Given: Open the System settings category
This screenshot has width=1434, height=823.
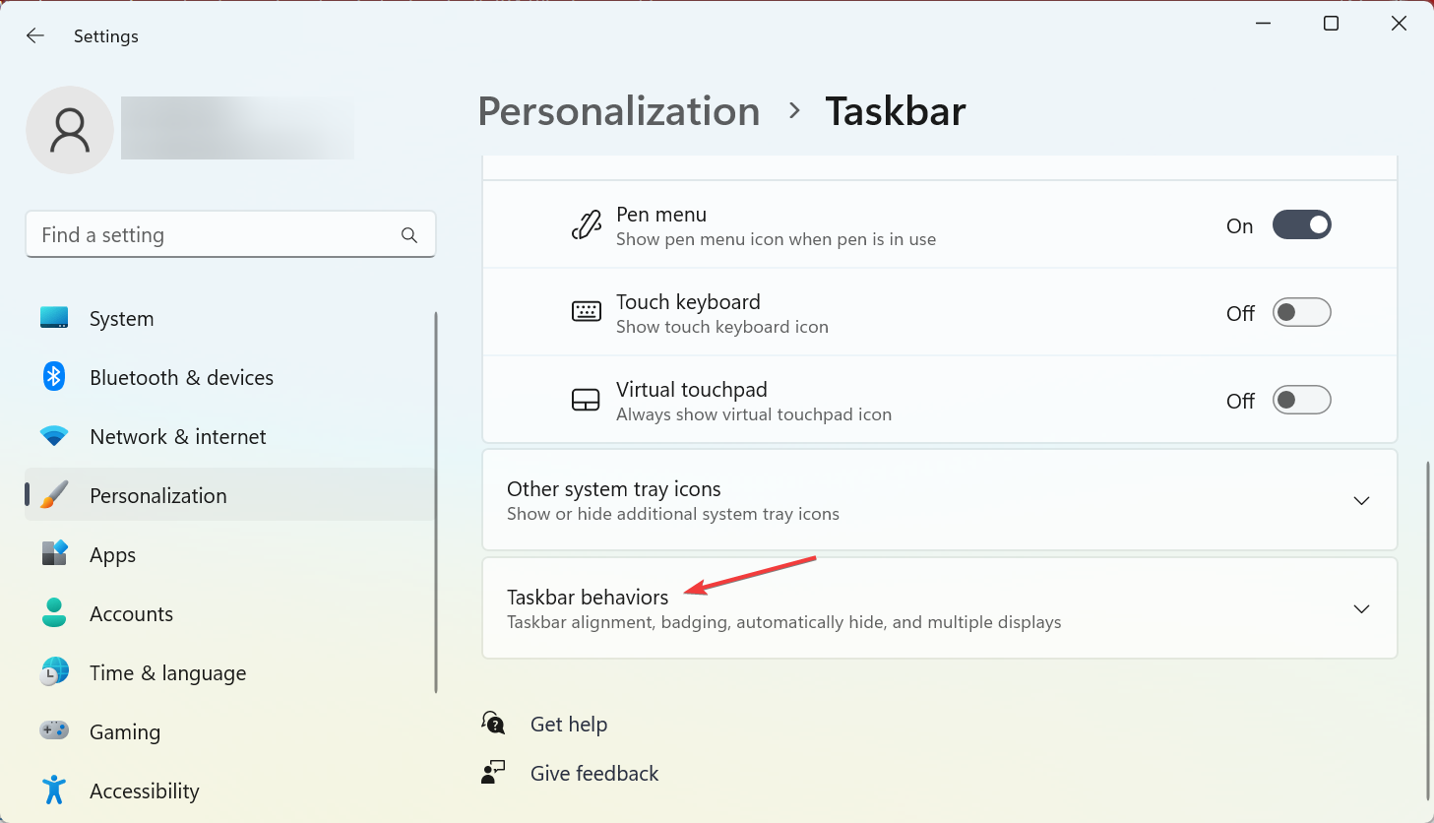Looking at the screenshot, I should pos(122,319).
